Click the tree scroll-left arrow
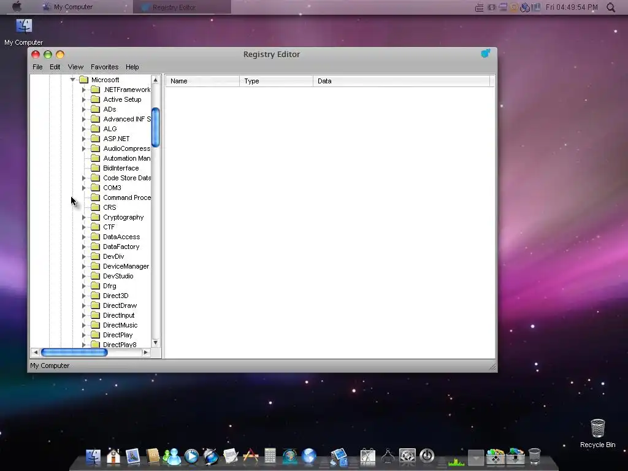This screenshot has height=471, width=628. [35, 353]
